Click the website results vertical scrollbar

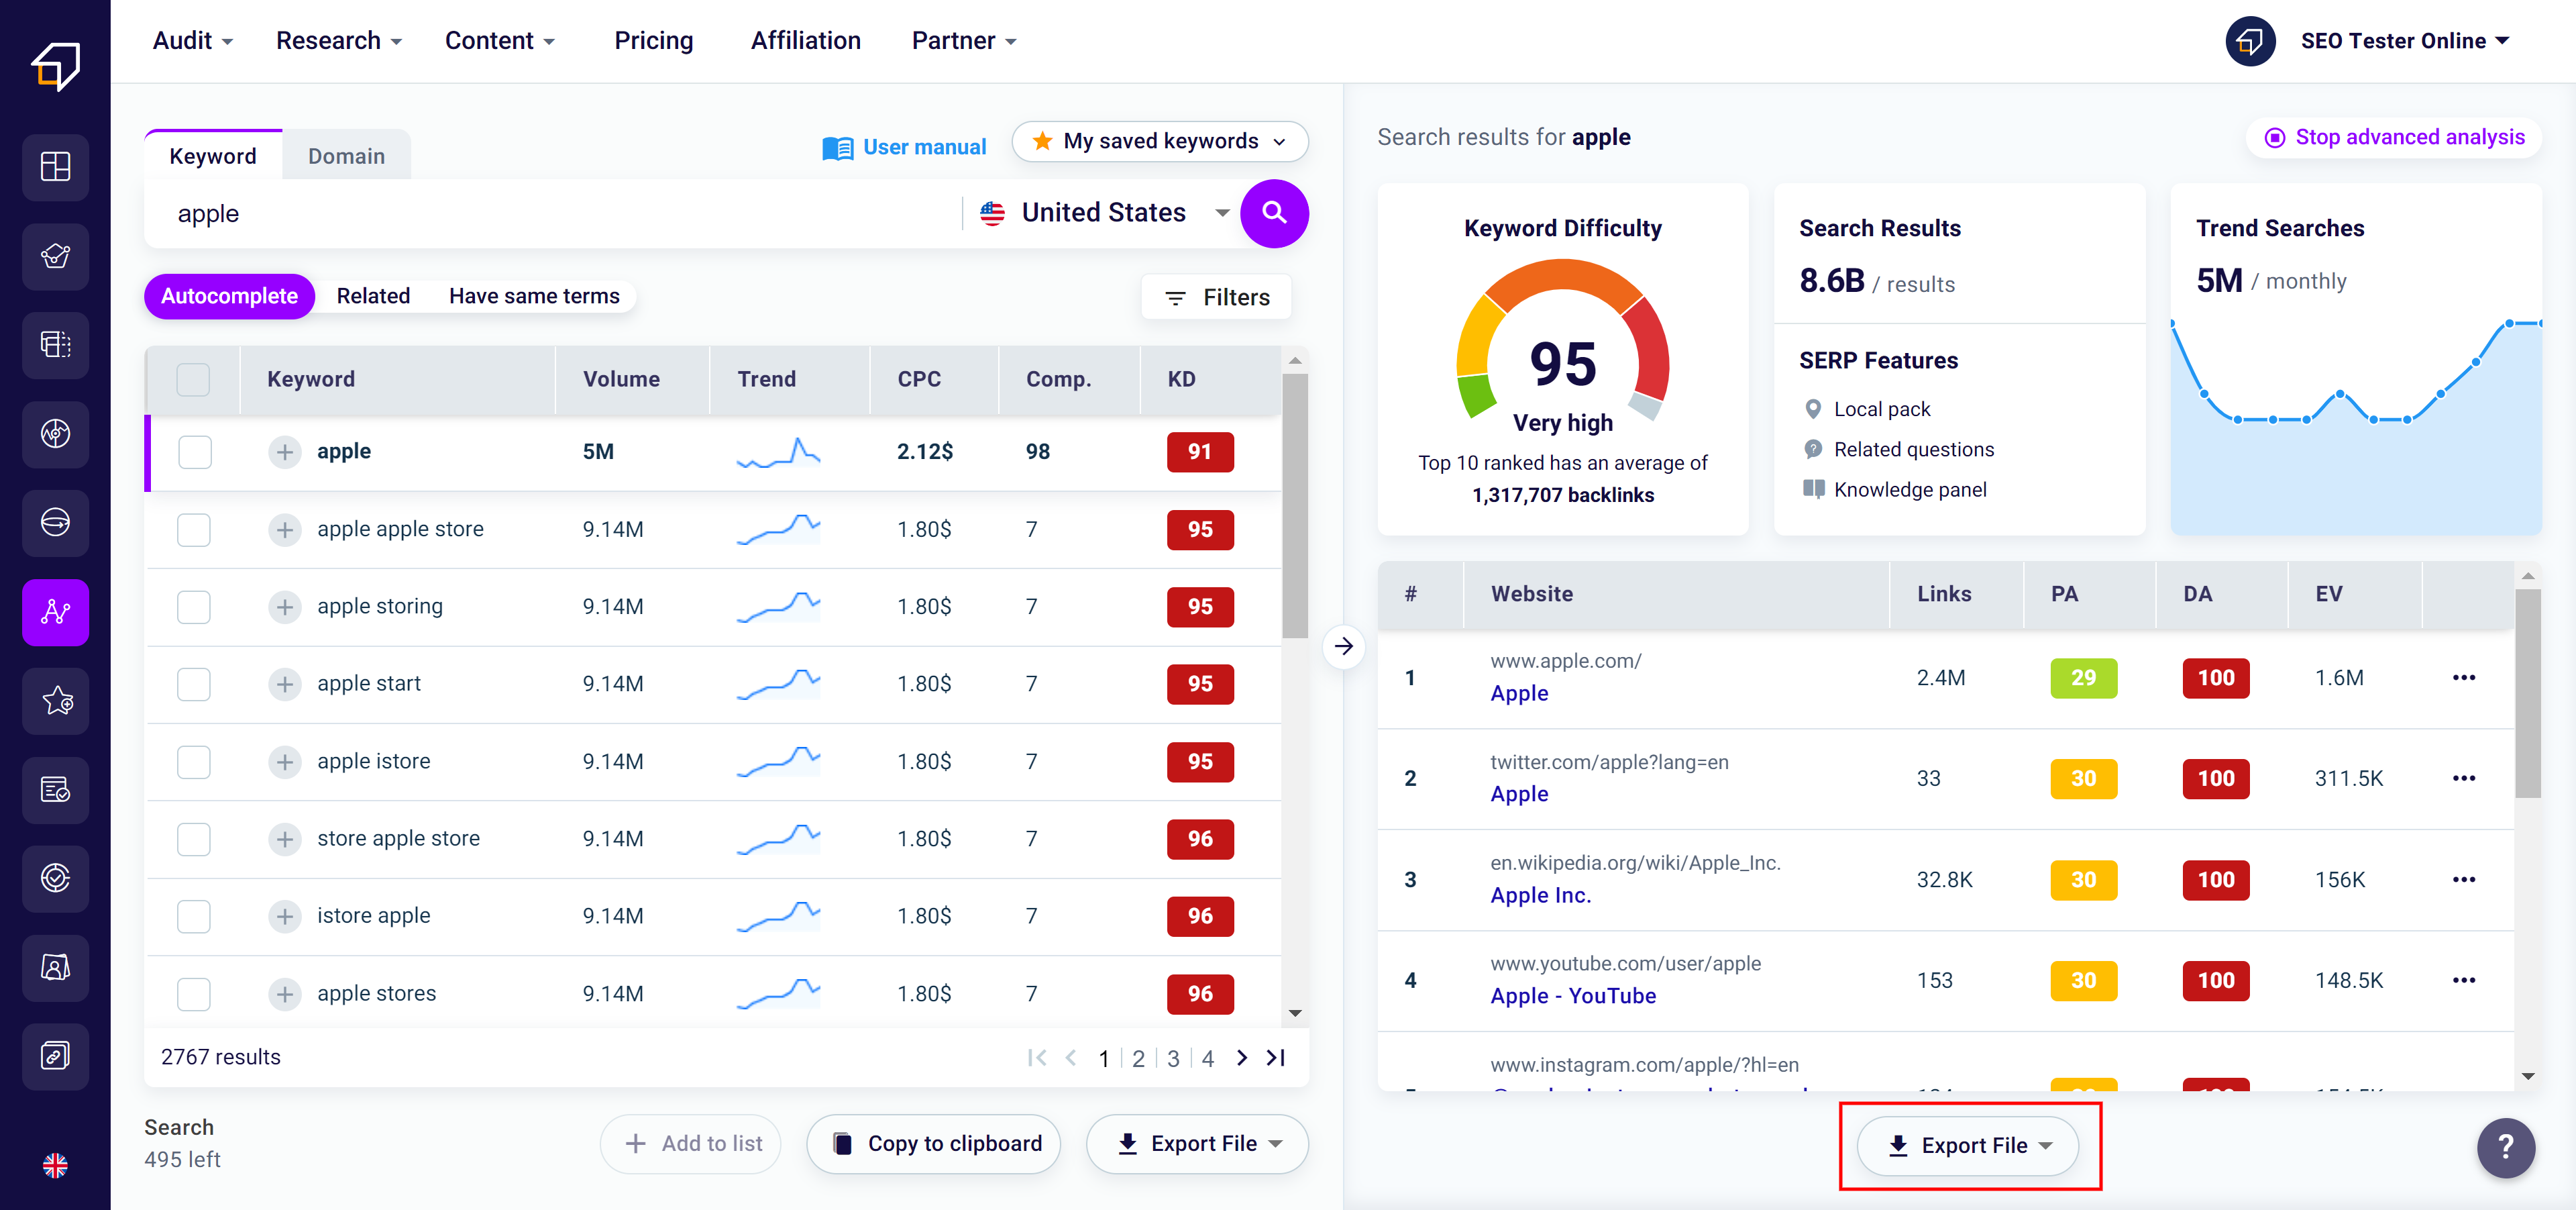click(2527, 693)
